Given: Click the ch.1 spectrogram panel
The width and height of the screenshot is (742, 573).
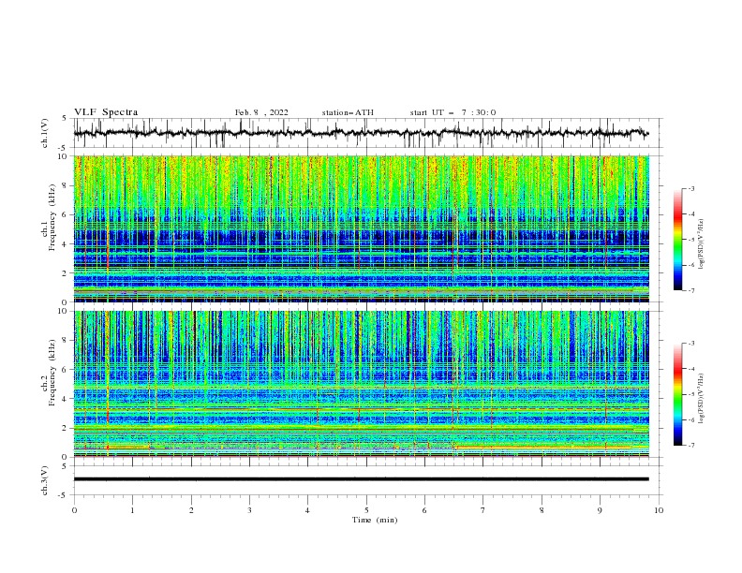Looking at the screenshot, I should 362,228.
